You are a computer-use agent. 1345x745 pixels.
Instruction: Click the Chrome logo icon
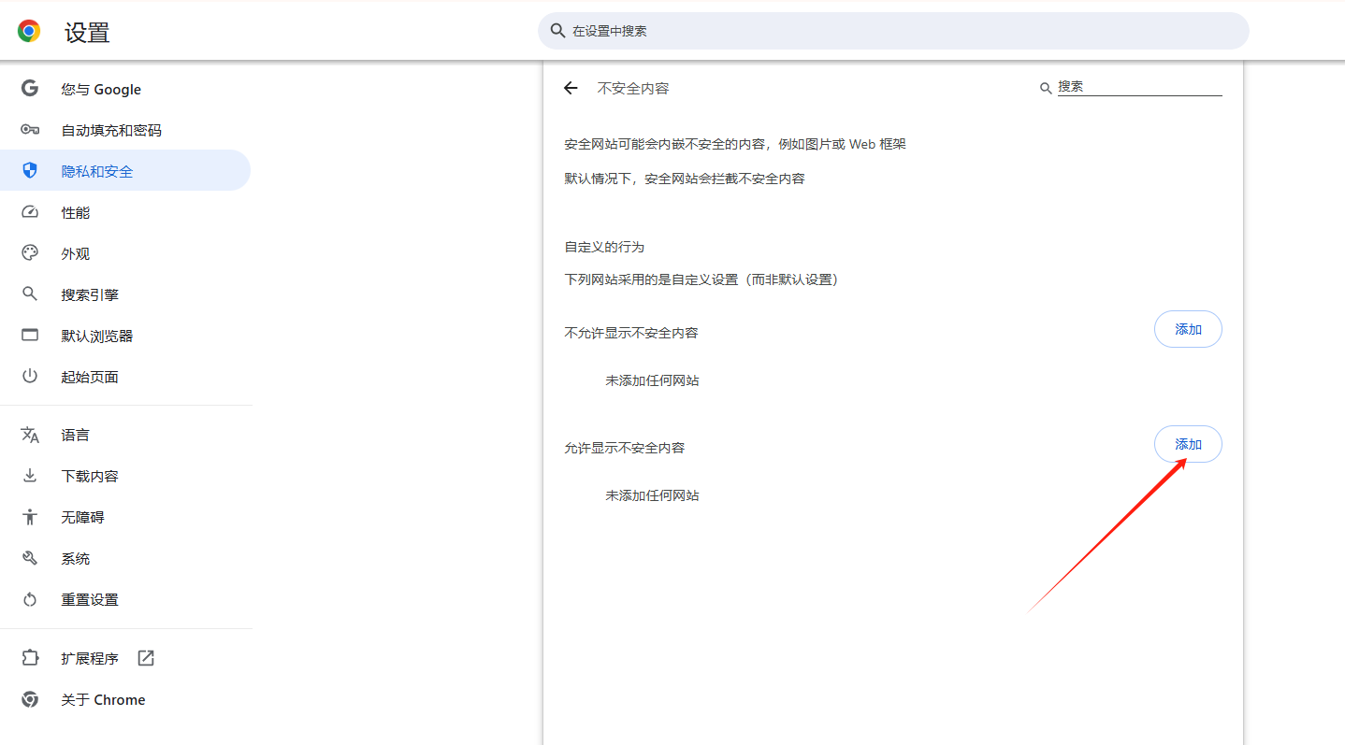[29, 31]
